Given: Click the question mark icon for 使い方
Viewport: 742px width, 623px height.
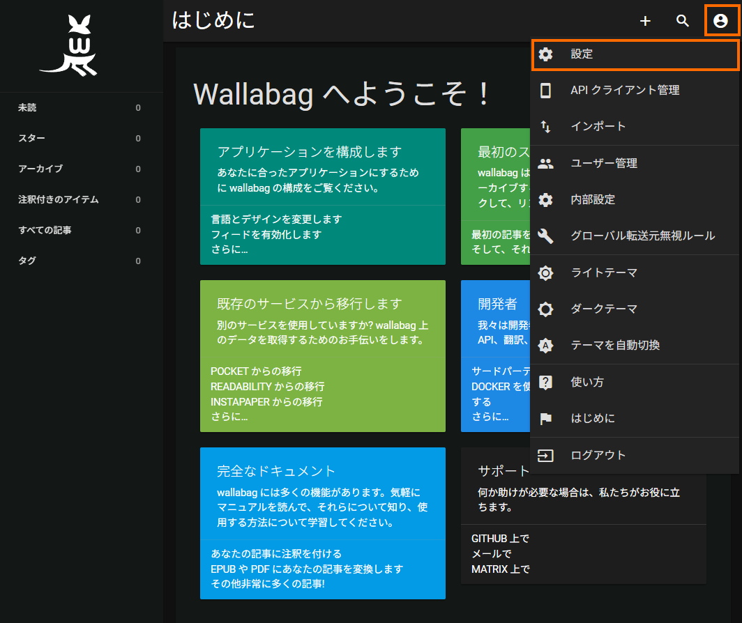Looking at the screenshot, I should point(545,382).
